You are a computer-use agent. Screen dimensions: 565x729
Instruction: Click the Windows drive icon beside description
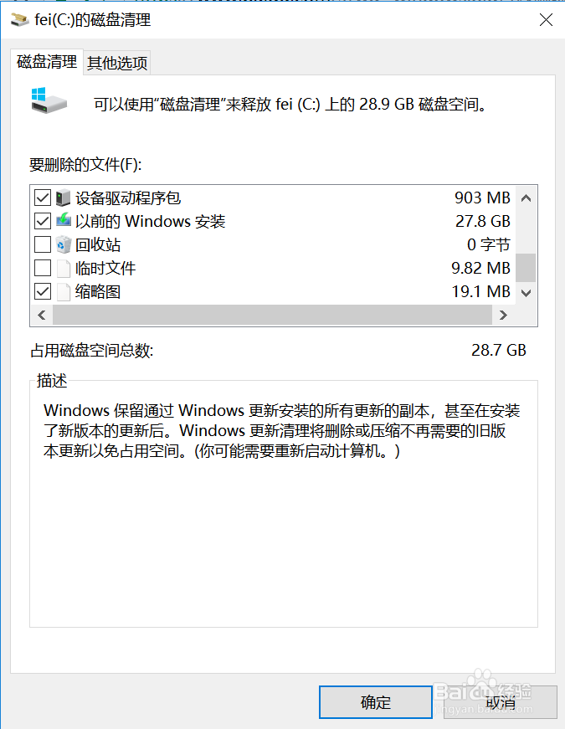click(48, 100)
